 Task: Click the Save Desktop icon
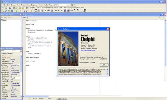tap(72, 5)
